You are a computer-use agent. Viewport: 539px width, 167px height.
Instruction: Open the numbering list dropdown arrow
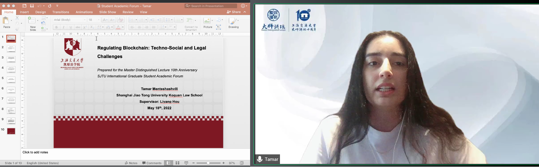pyautogui.click(x=146, y=20)
